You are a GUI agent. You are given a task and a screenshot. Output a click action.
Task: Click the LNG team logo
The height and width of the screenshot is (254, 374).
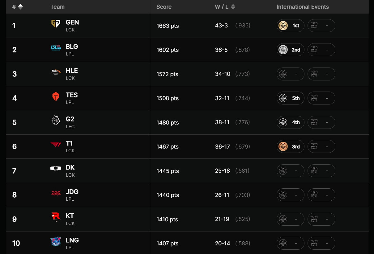click(x=56, y=241)
